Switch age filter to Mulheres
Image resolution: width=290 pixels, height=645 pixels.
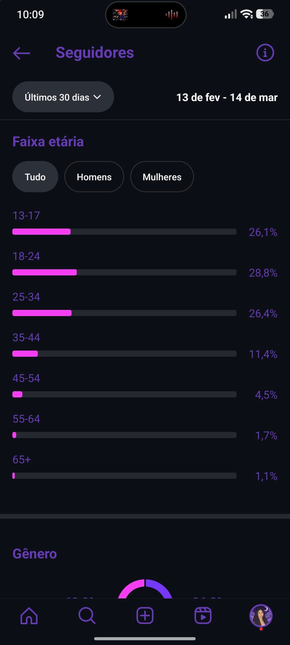[162, 177]
